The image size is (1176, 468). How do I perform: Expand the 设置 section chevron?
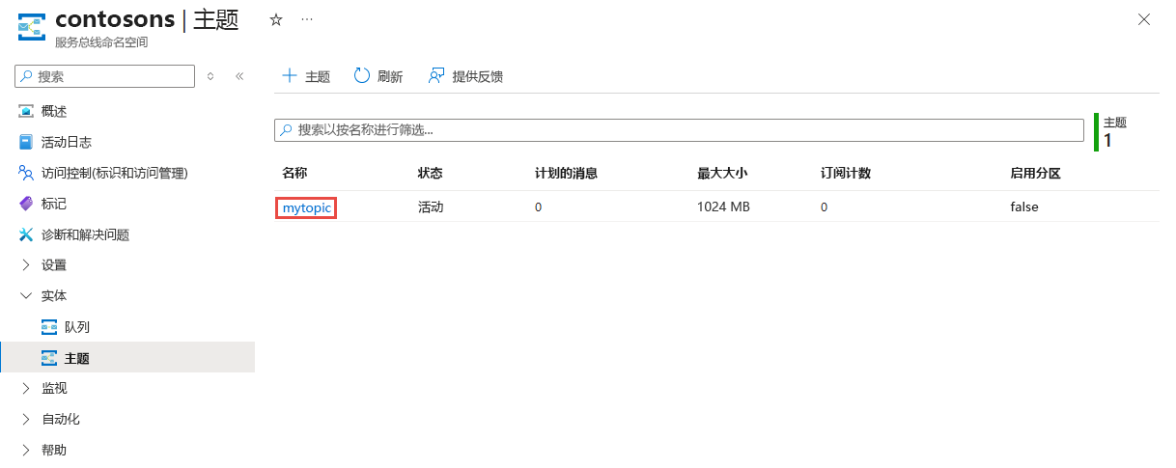(26, 265)
